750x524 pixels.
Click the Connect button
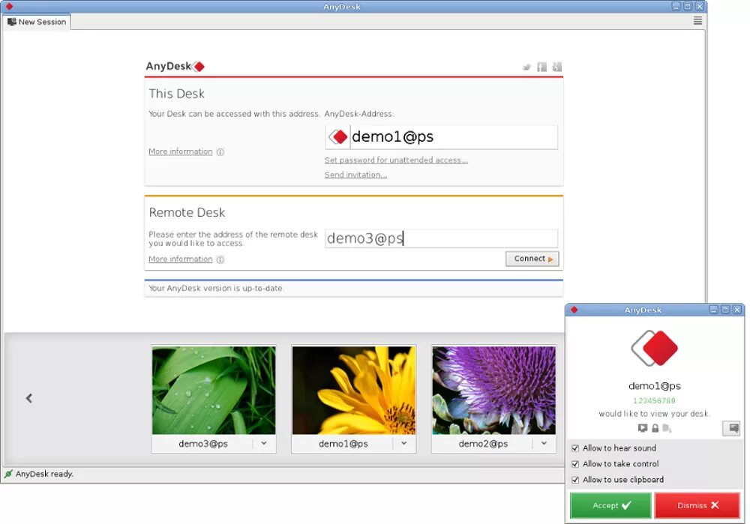click(x=532, y=259)
